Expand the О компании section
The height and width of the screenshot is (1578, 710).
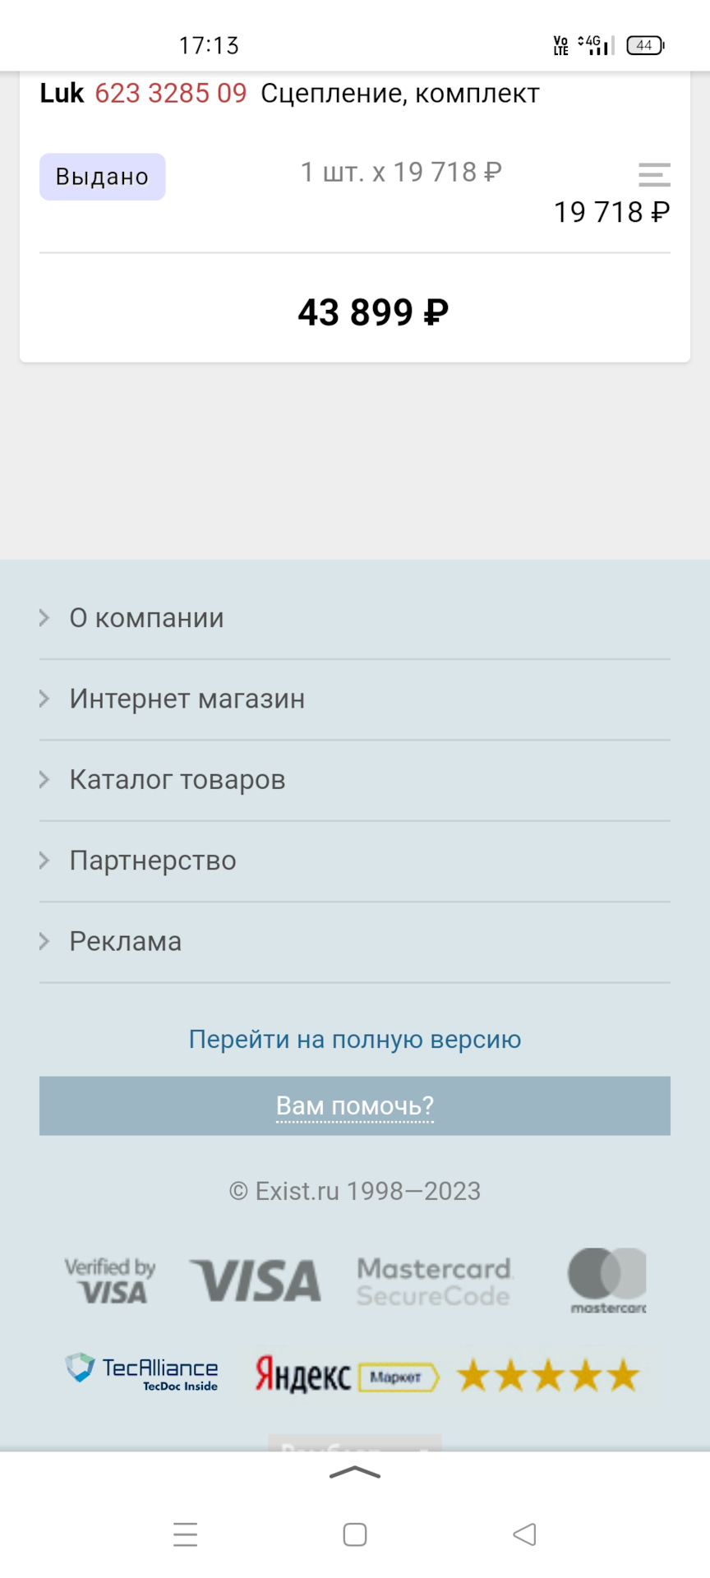coord(146,618)
